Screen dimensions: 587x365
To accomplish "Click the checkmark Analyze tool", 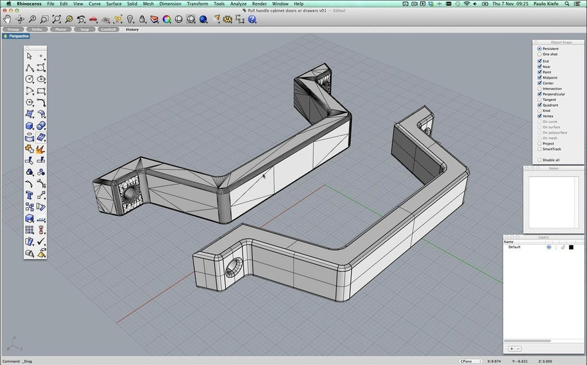I will [41, 241].
